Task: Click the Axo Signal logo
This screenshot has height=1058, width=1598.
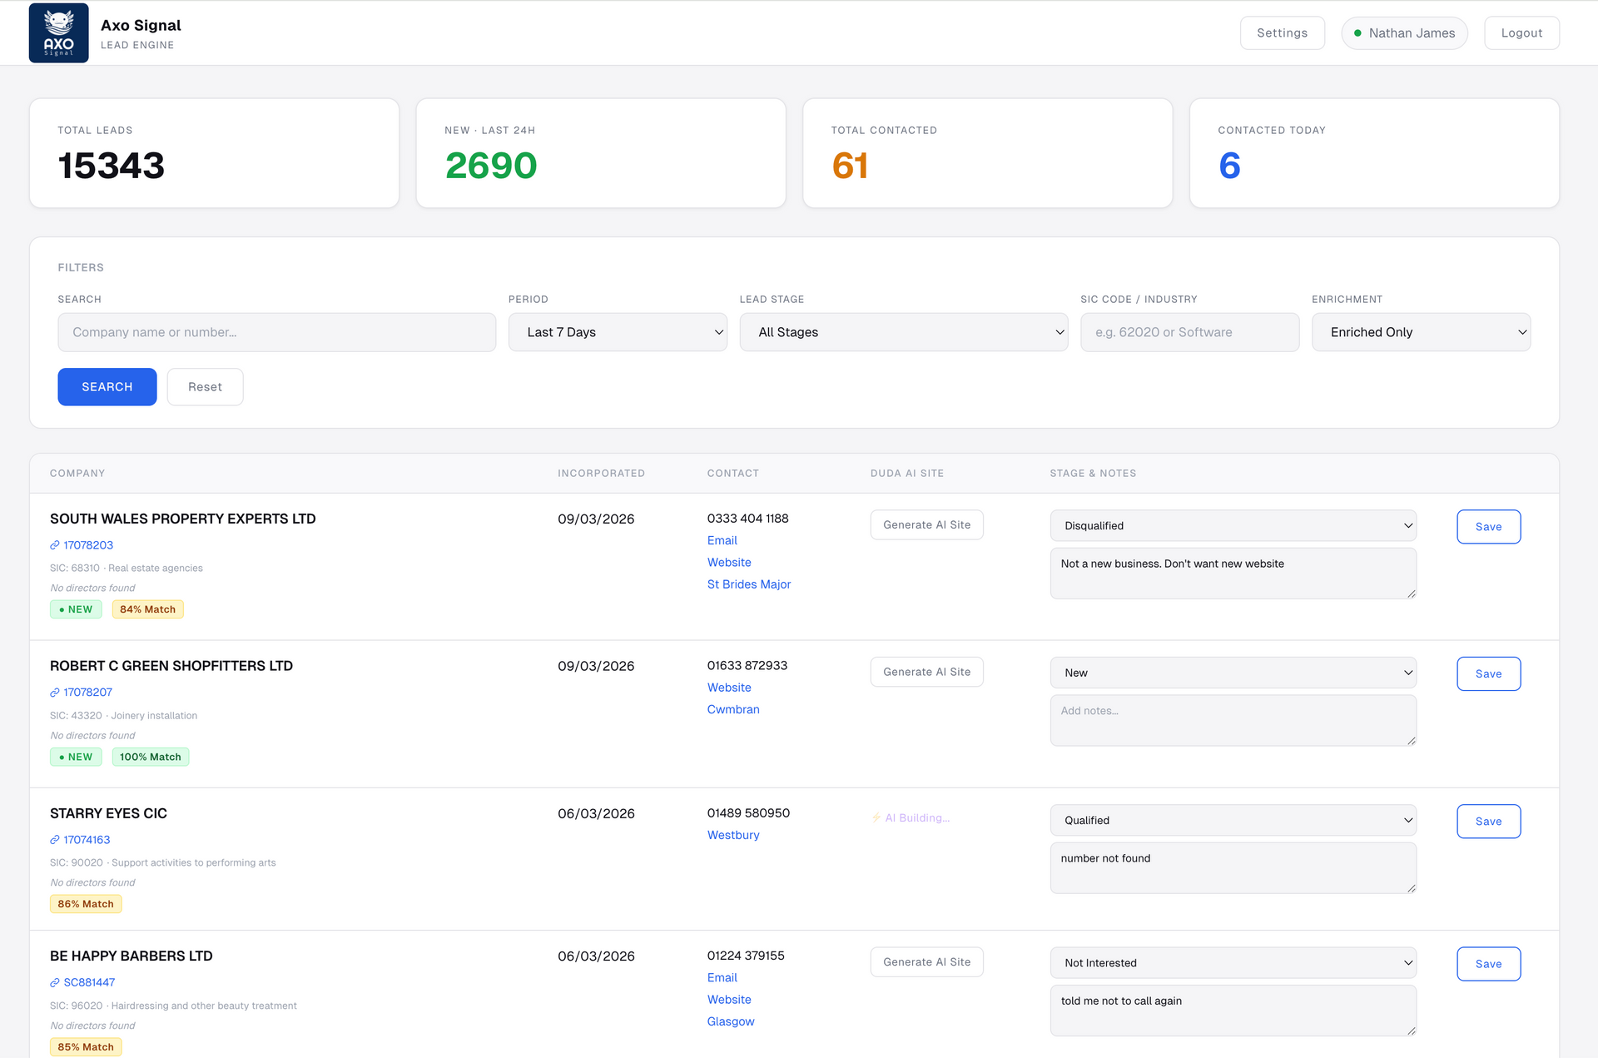Action: [58, 32]
